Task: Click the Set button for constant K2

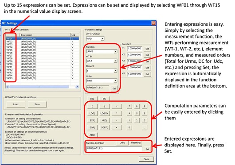Action: (147, 55)
